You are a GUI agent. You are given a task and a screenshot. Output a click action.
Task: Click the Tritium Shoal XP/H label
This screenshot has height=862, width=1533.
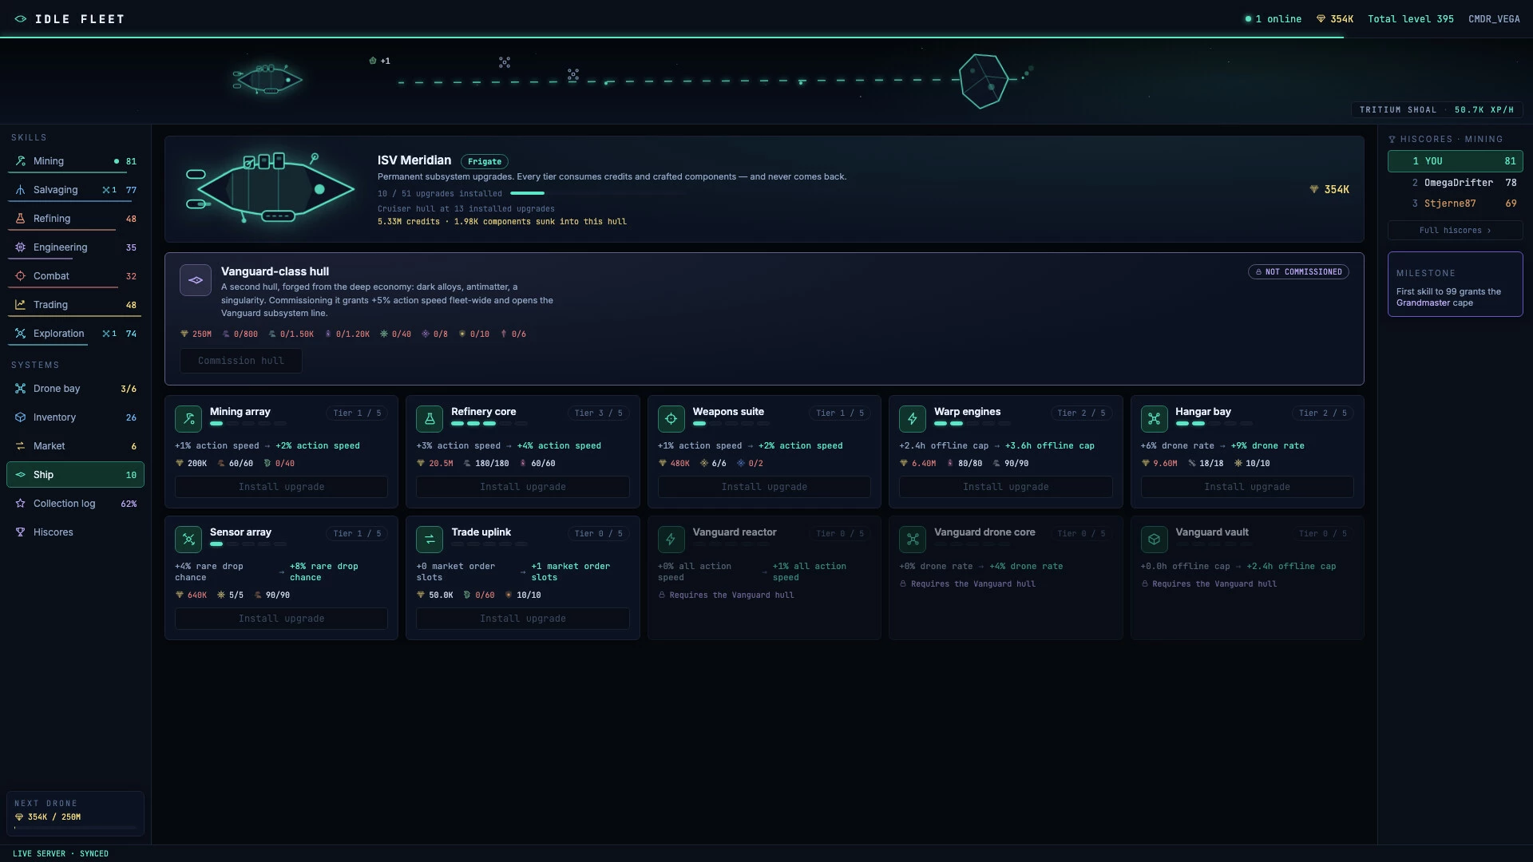tap(1436, 110)
